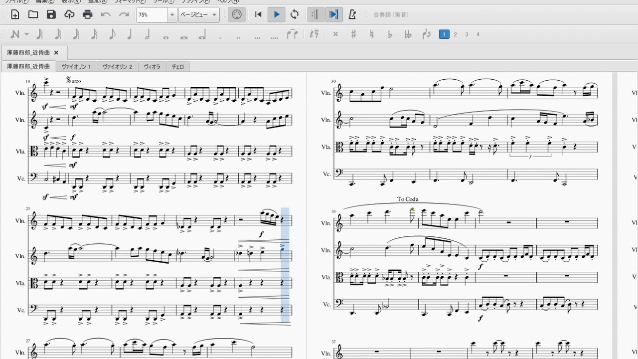
Task: Select the 64th note duration
Action: click(58, 34)
